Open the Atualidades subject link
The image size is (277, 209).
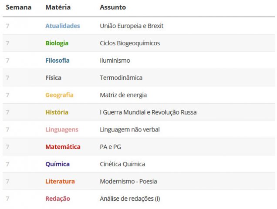[x=63, y=26]
